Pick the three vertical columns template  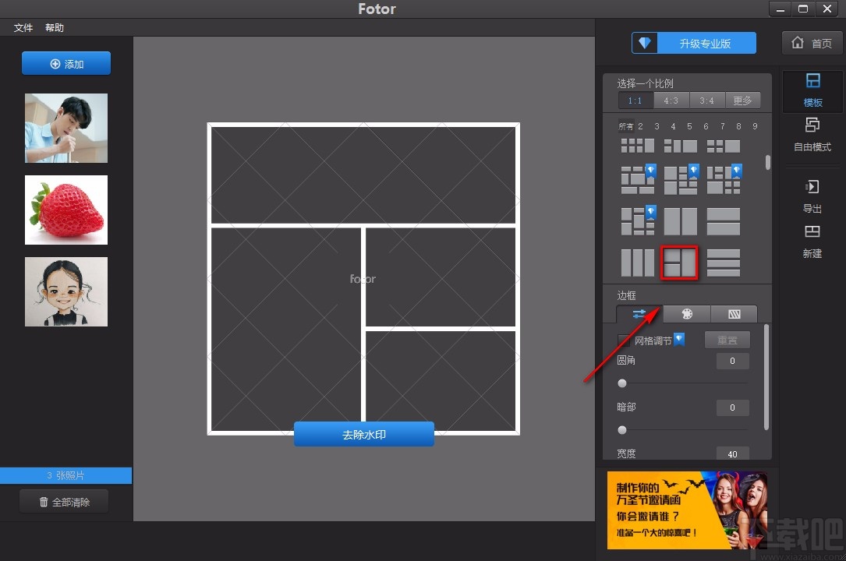[637, 263]
